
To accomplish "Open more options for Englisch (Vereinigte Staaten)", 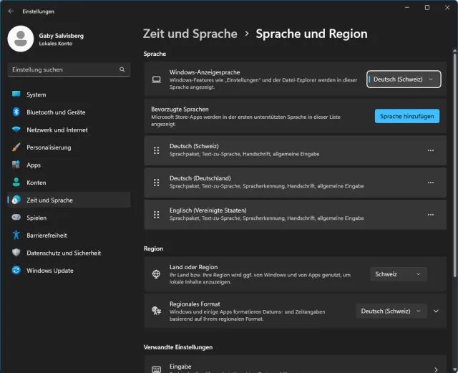I will pos(430,214).
